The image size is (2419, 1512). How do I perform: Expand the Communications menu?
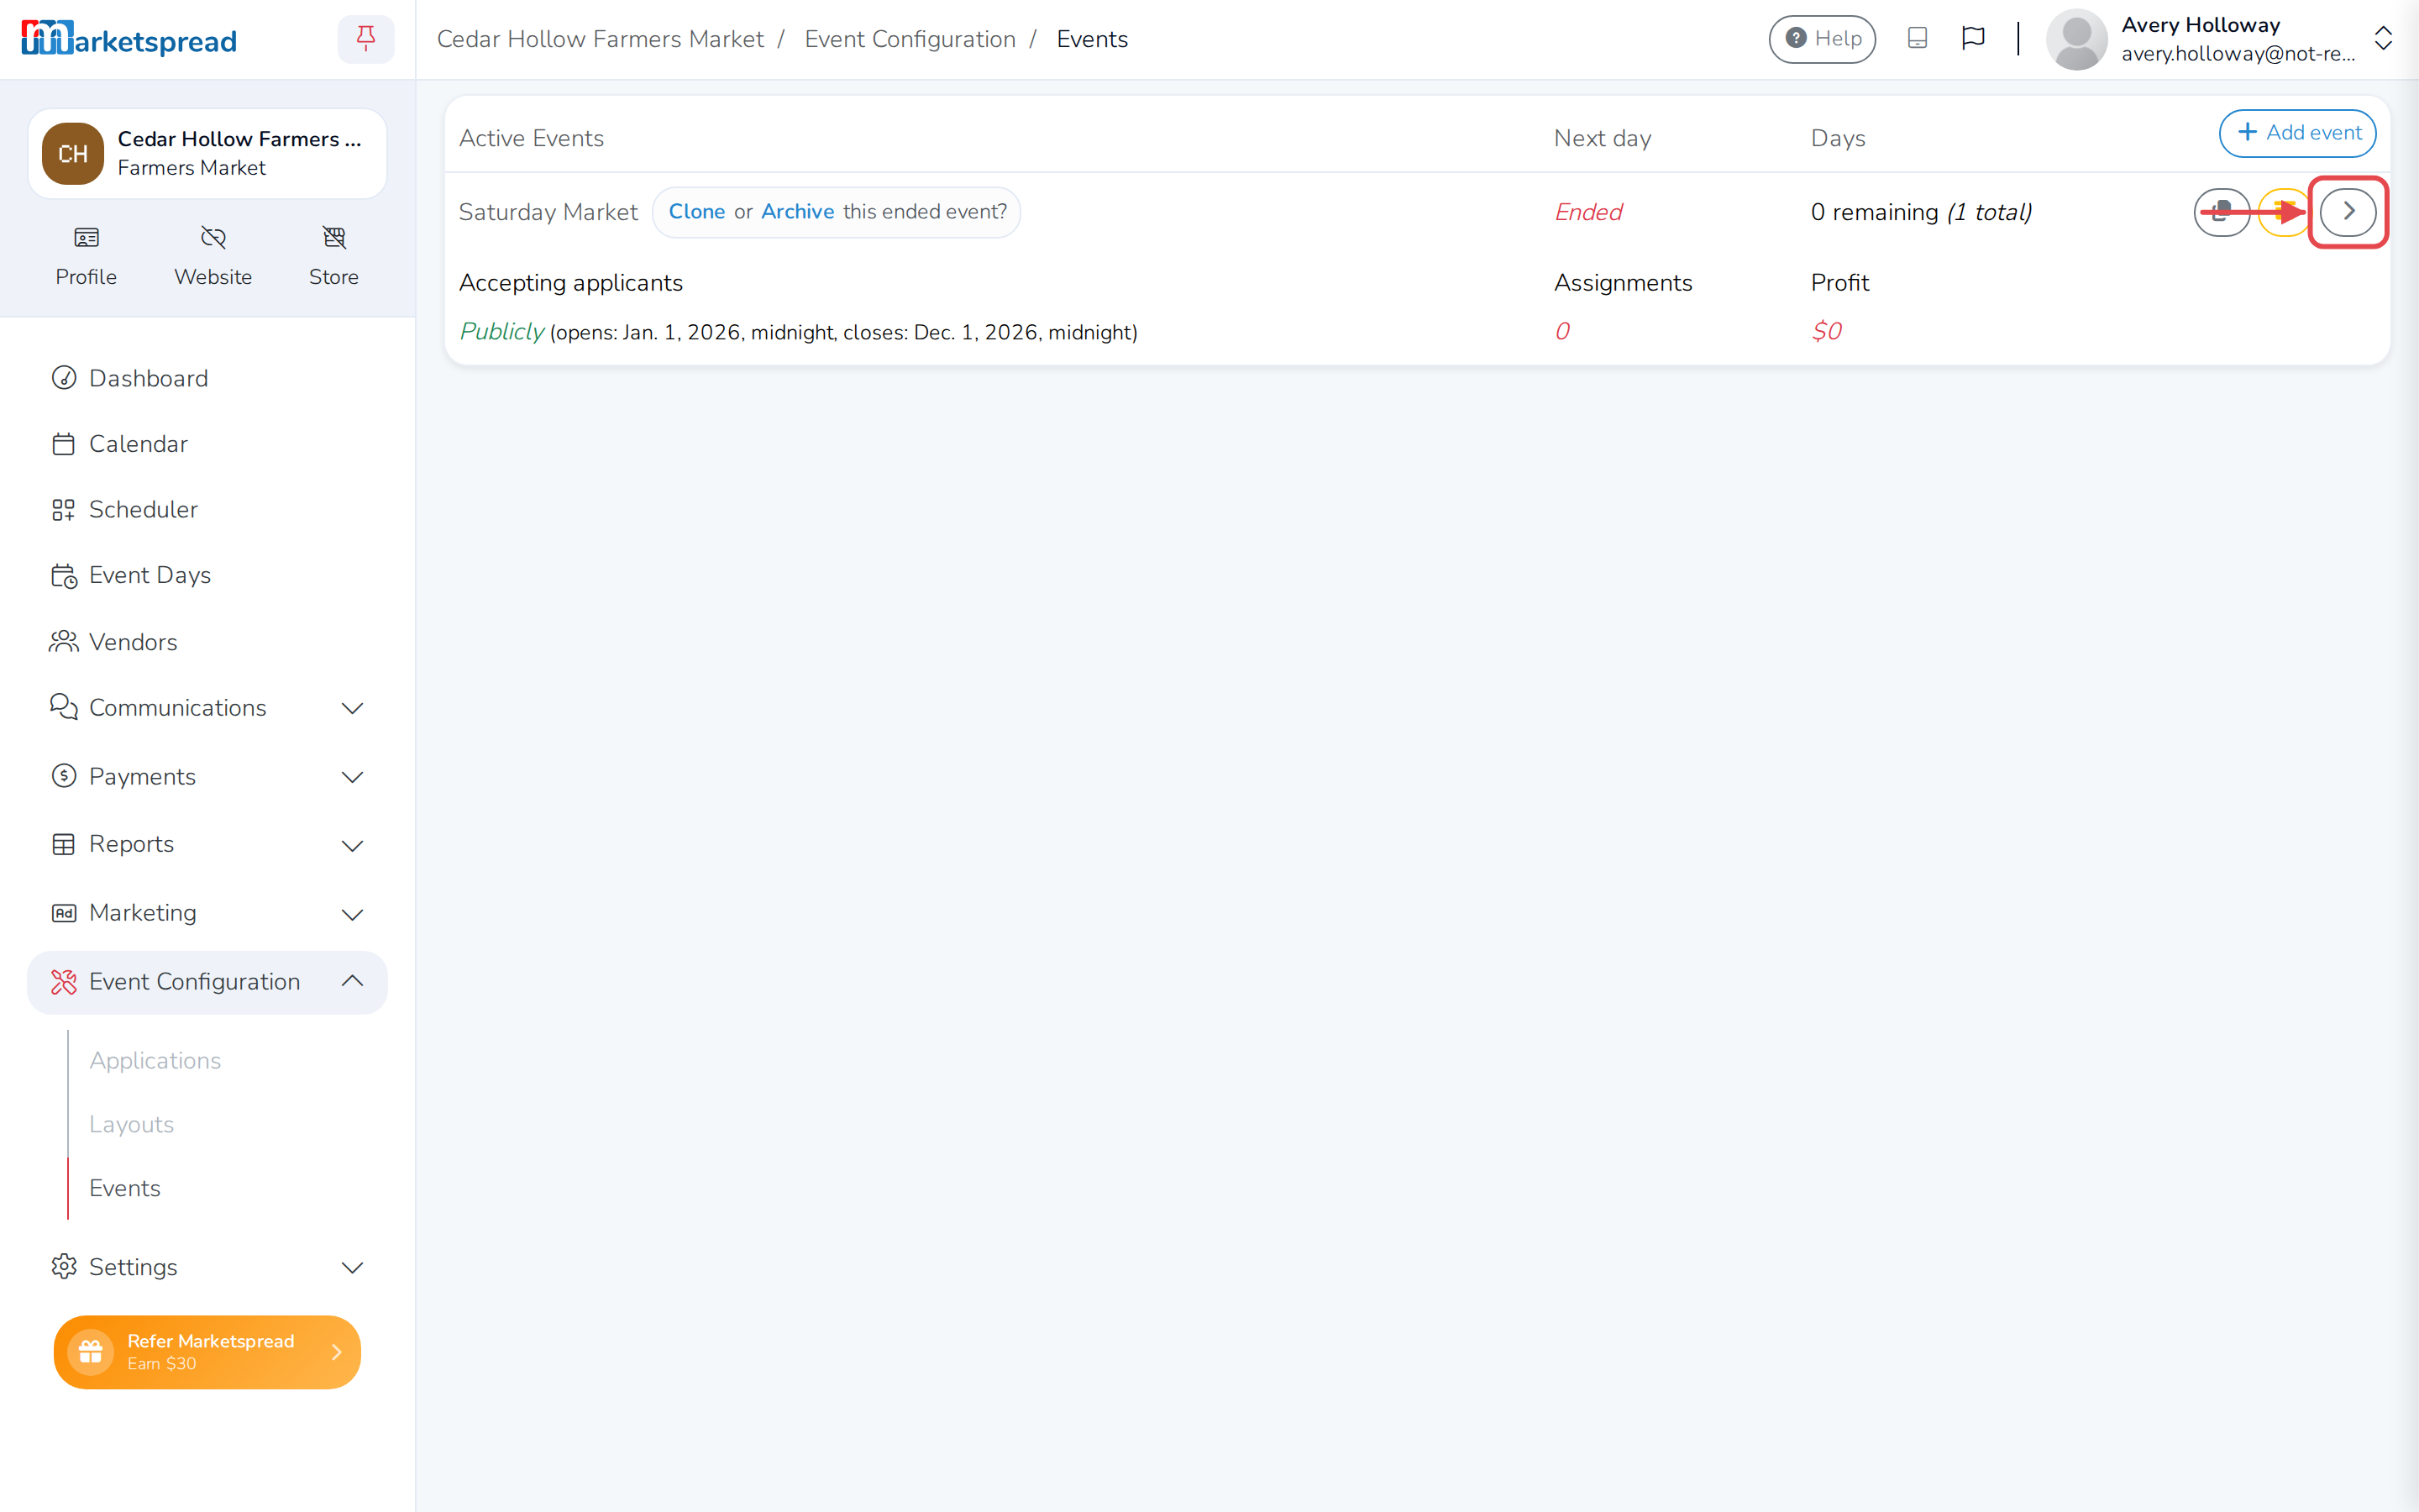(207, 708)
